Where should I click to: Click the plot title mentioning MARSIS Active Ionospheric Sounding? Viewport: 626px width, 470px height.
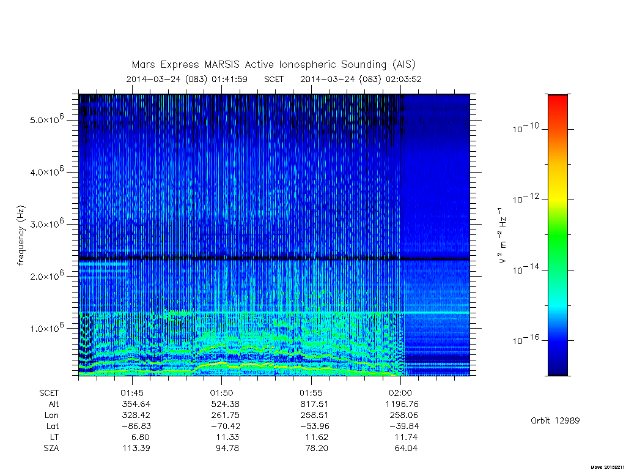pyautogui.click(x=273, y=65)
